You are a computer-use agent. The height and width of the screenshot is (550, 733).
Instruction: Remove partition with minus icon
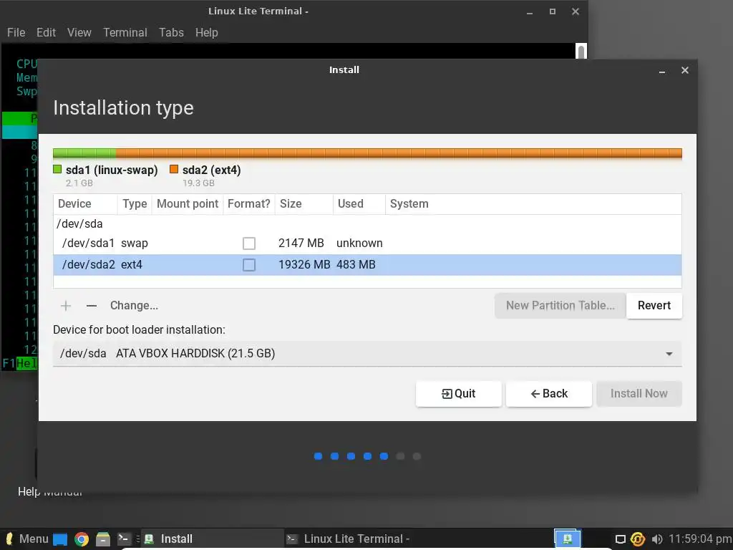tap(92, 306)
